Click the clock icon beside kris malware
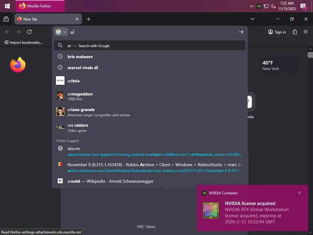313x235 pixels. (x=60, y=56)
